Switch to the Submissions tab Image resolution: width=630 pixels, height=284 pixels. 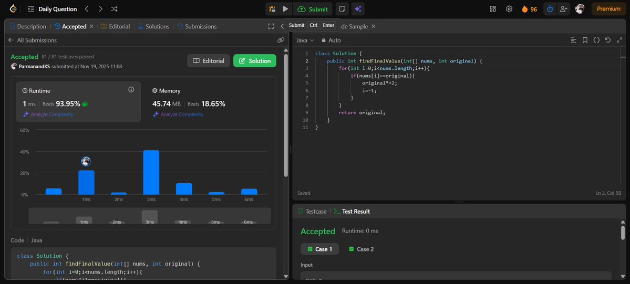pos(197,27)
